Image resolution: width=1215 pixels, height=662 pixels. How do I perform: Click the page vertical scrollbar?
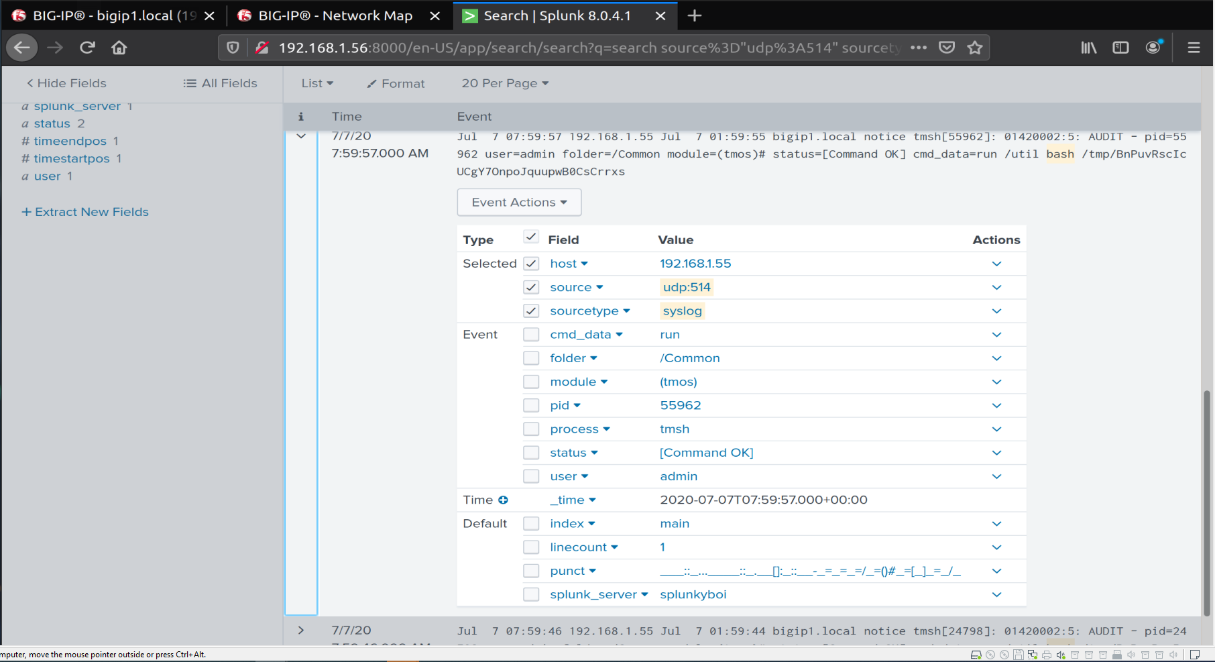(1207, 503)
